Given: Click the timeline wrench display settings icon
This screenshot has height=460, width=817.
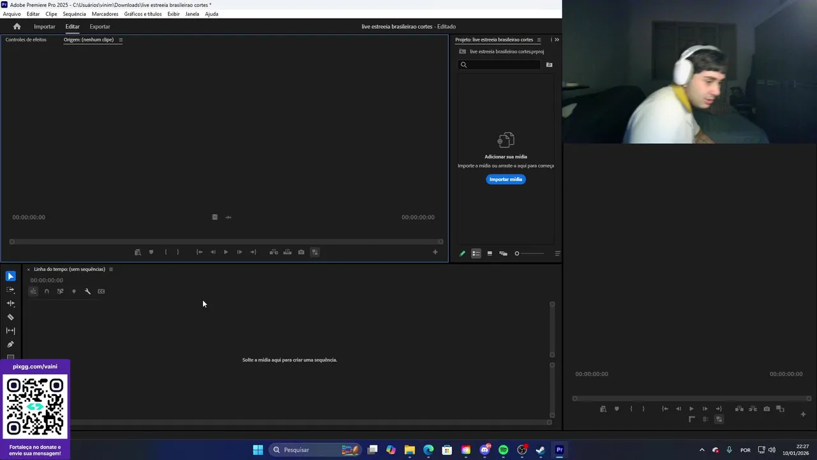Looking at the screenshot, I should pyautogui.click(x=87, y=291).
